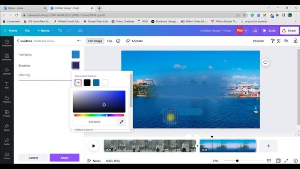Image resolution: width=300 pixels, height=169 pixels.
Task: Click the Animate option
Action: point(135,41)
